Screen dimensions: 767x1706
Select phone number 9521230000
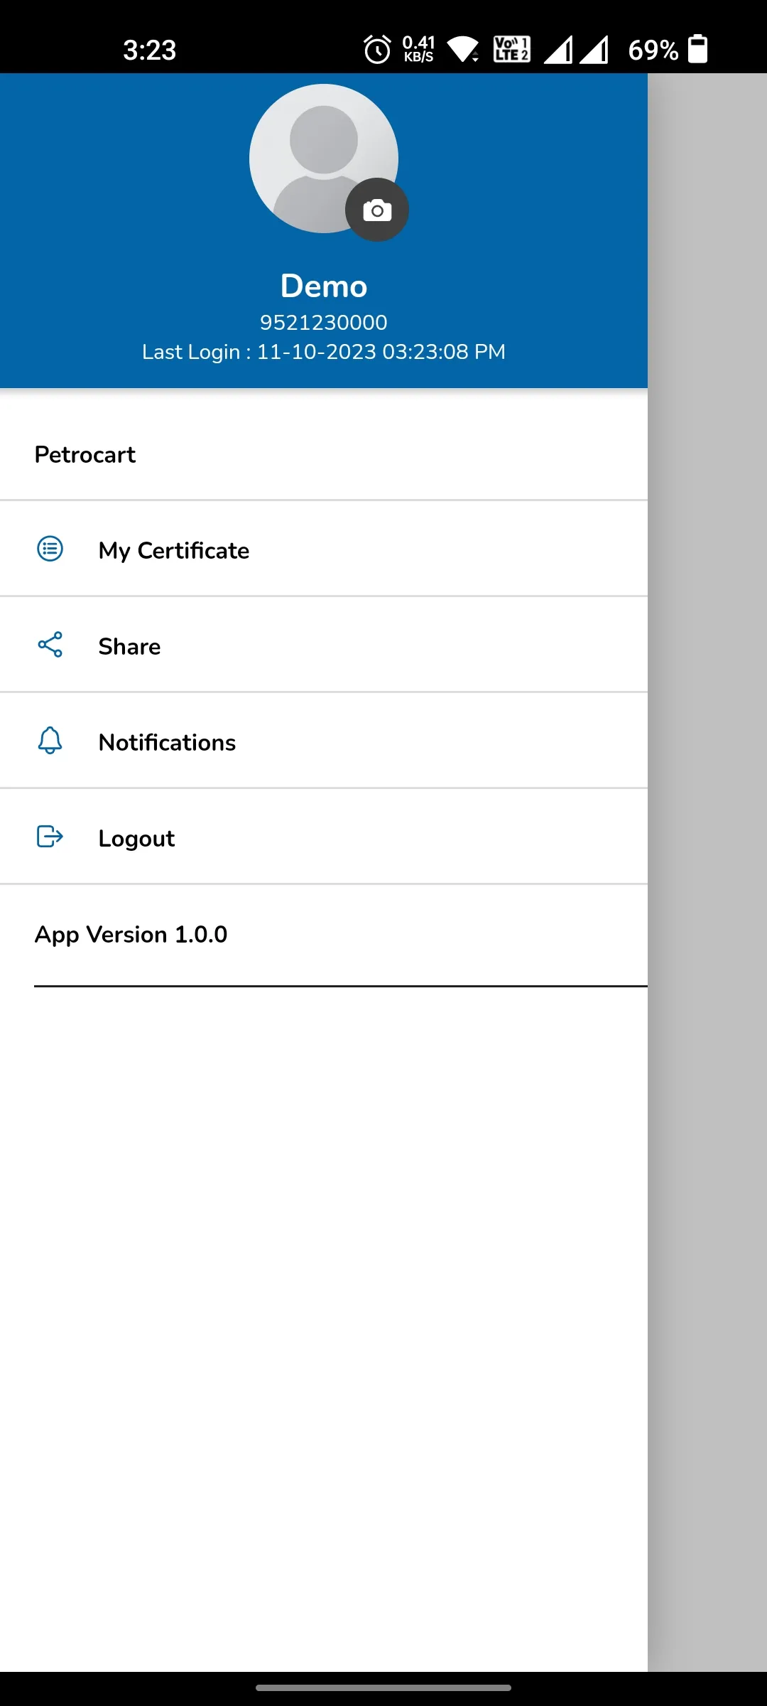324,323
